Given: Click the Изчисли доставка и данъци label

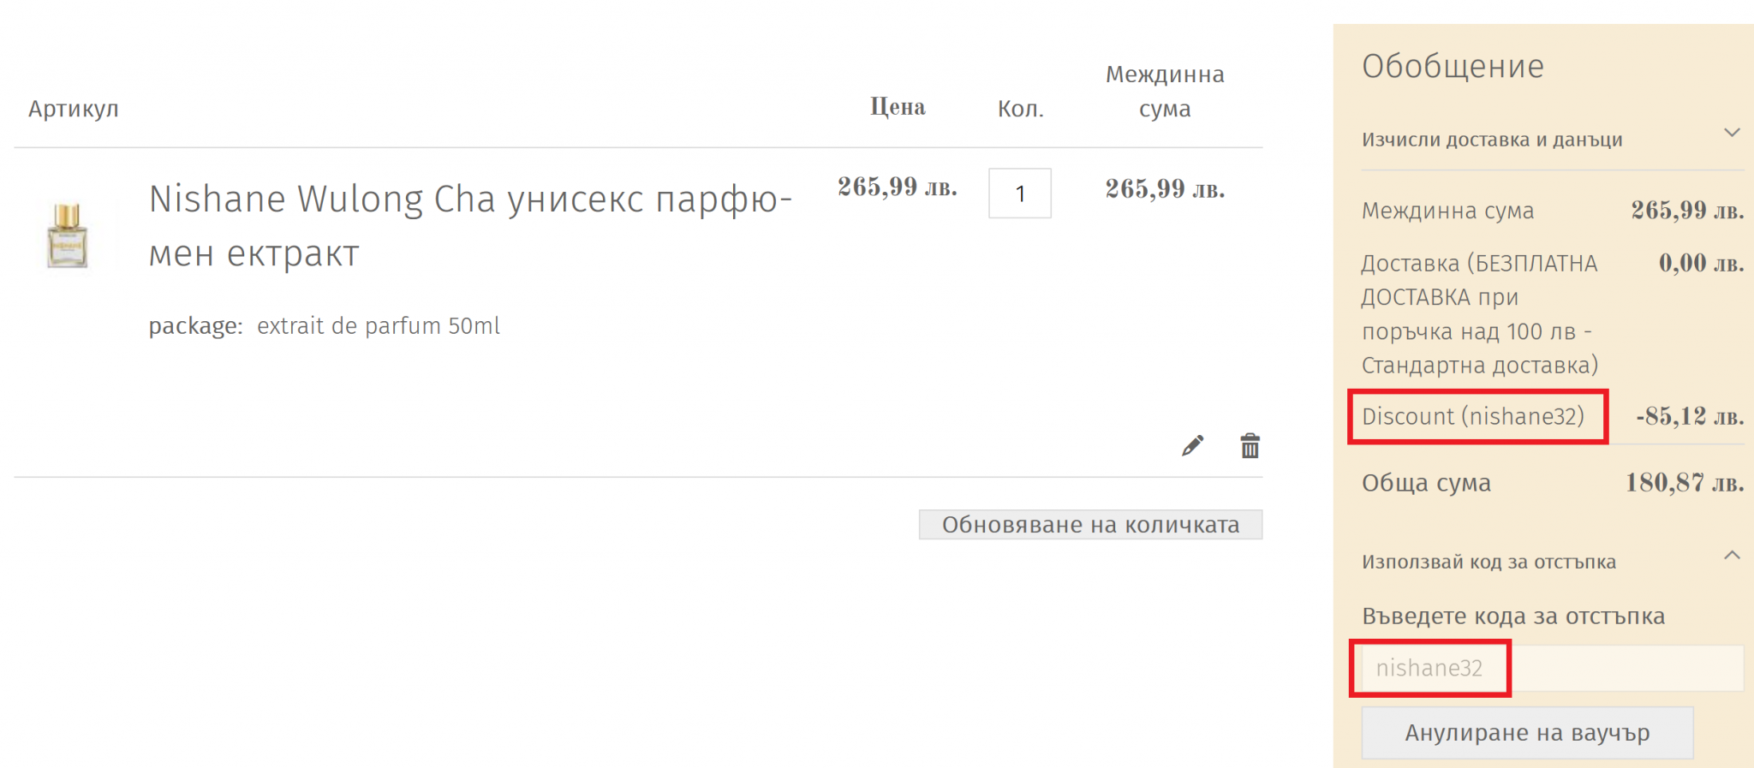Looking at the screenshot, I should [1492, 140].
